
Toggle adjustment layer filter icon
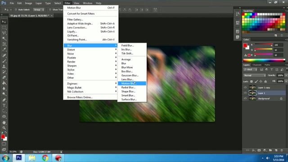(266, 70)
